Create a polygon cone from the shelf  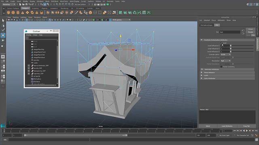[23, 12]
